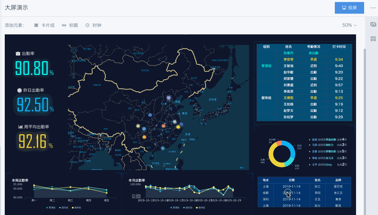378x215 pixels.
Task: Click the briefcase icon beside 出勤率
Action: [x=18, y=54]
